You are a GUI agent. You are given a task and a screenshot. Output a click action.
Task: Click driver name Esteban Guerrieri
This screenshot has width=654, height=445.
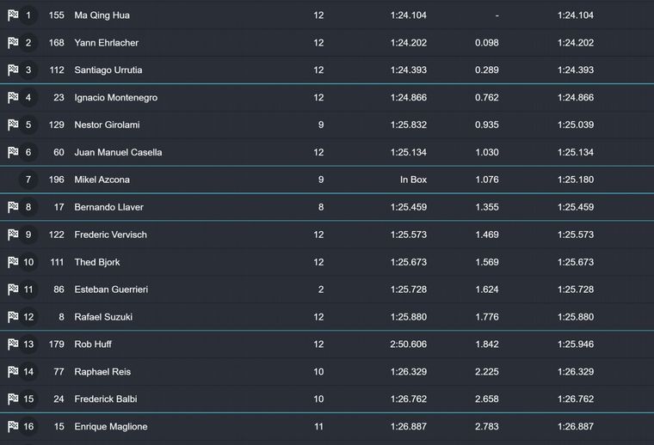click(111, 290)
